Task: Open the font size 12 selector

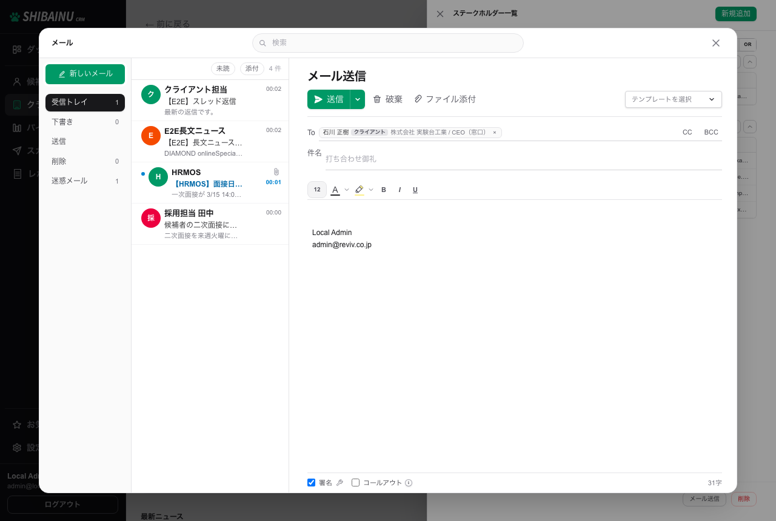Action: (317, 190)
